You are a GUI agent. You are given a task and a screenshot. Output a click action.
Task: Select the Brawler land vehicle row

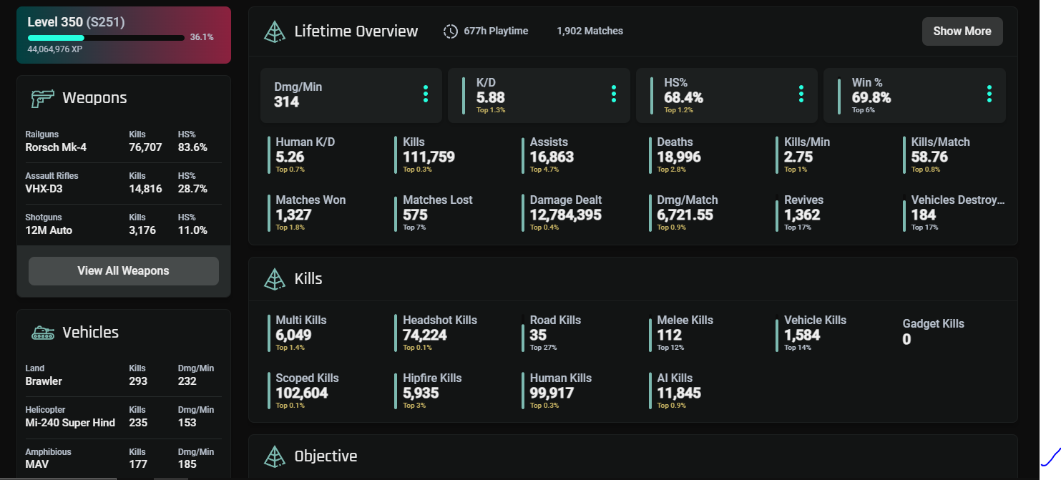124,376
